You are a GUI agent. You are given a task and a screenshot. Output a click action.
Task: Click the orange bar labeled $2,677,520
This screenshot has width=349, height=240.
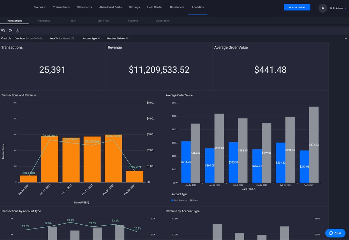pyautogui.click(x=113, y=159)
